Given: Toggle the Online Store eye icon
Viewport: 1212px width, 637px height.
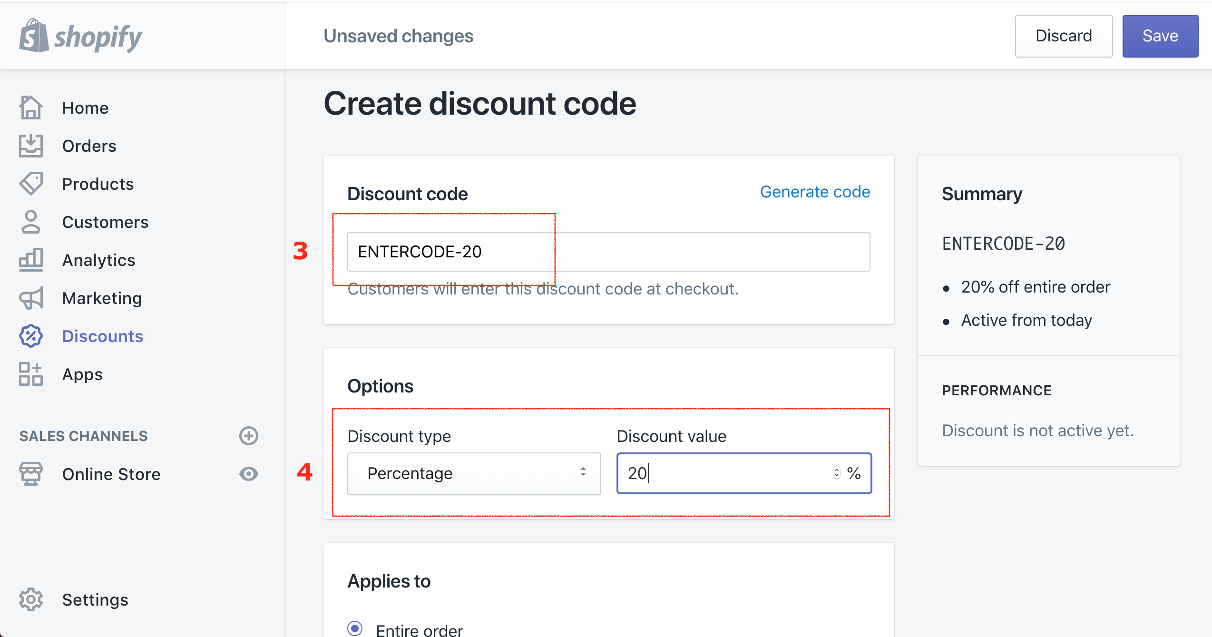Looking at the screenshot, I should click(248, 474).
